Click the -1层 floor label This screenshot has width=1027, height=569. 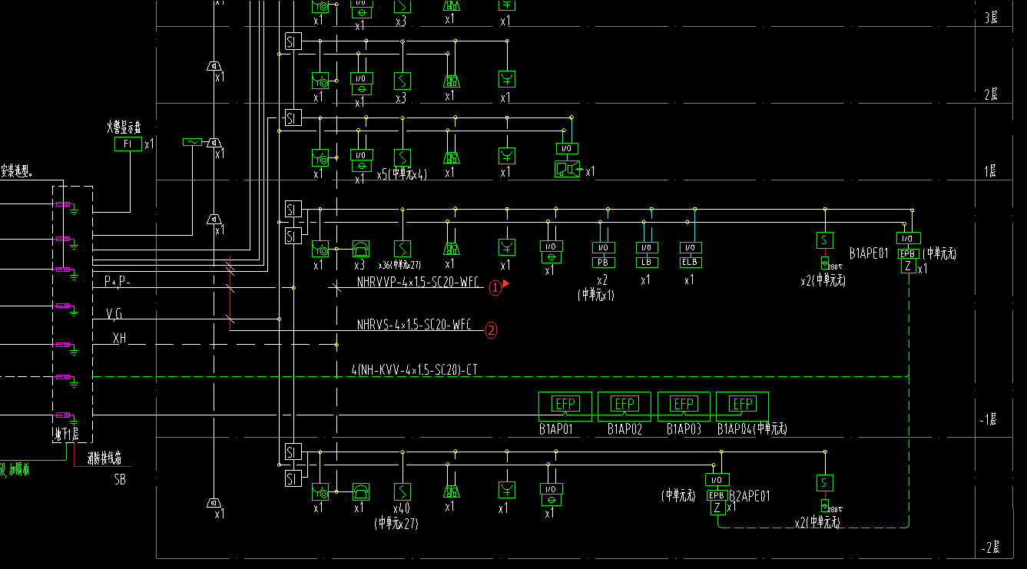988,420
